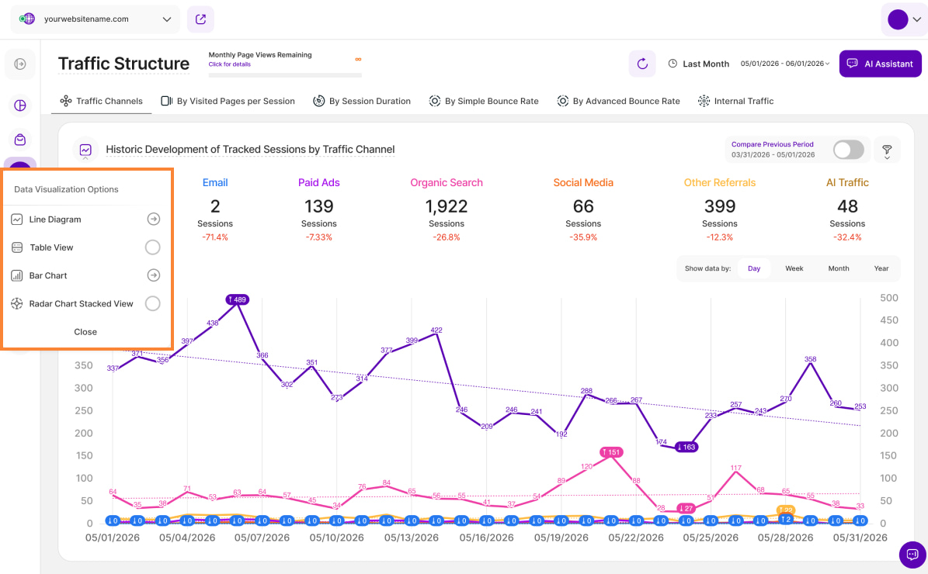Click the chart type icon beside title
Viewport: 928px width, 574px height.
[x=85, y=150]
